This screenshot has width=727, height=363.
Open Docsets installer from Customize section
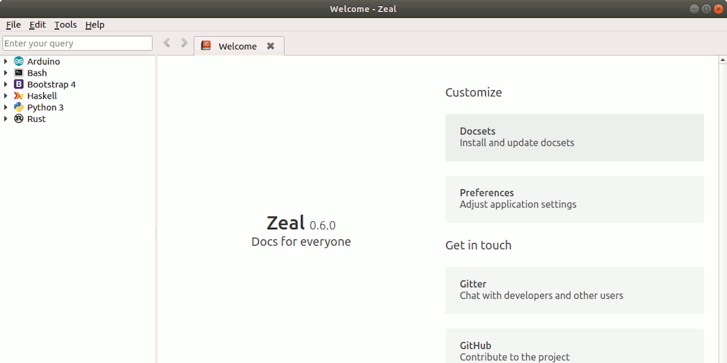coord(574,137)
